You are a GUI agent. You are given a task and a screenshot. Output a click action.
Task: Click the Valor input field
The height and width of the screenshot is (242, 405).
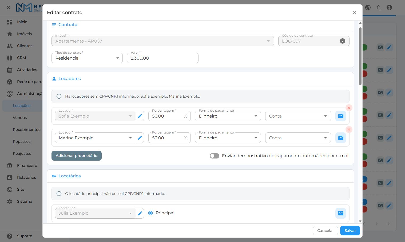tap(163, 58)
